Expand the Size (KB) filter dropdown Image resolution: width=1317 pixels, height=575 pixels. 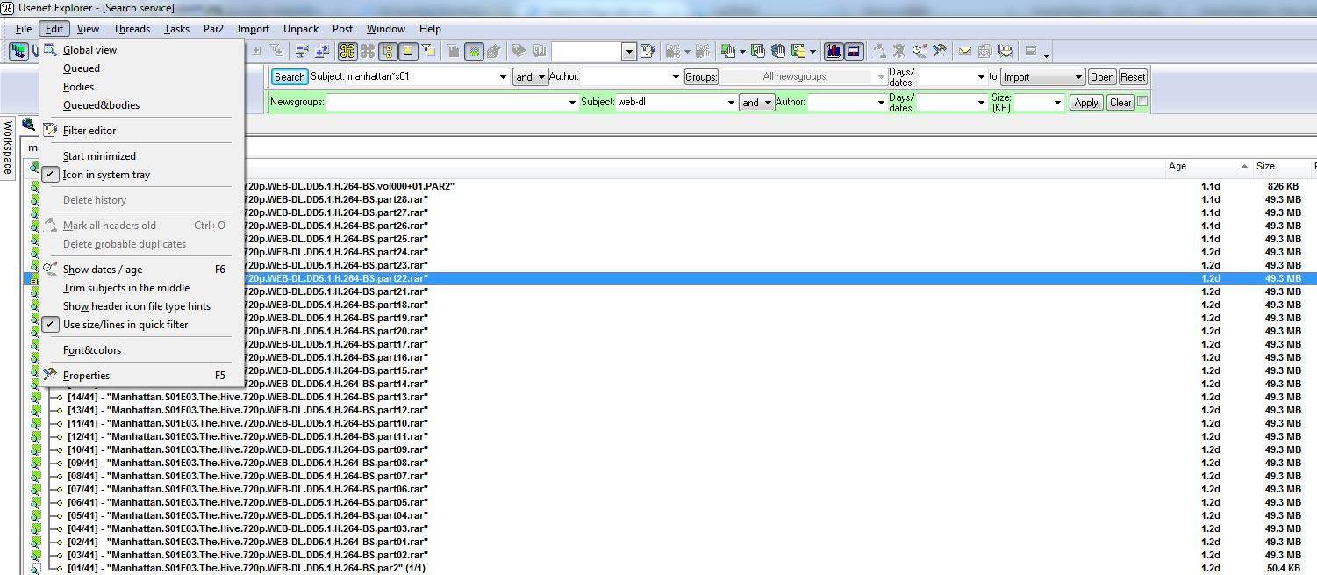click(1056, 103)
